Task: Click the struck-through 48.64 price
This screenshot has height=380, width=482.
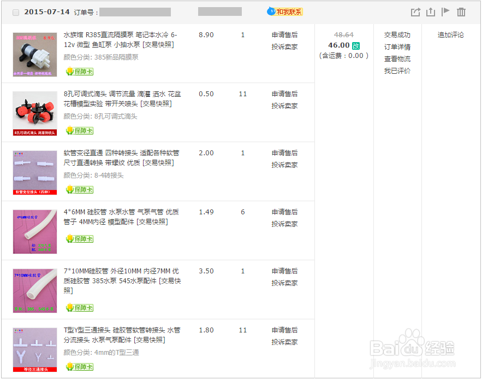Action: pos(344,35)
